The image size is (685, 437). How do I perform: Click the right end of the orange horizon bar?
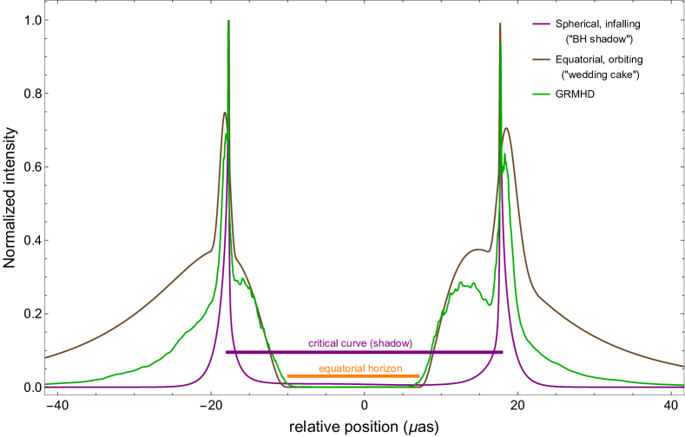[419, 375]
